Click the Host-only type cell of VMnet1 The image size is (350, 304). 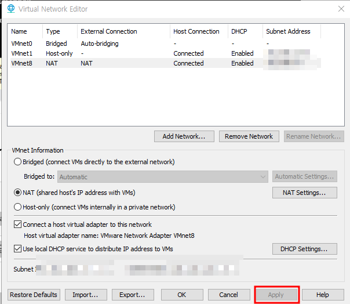tap(59, 53)
